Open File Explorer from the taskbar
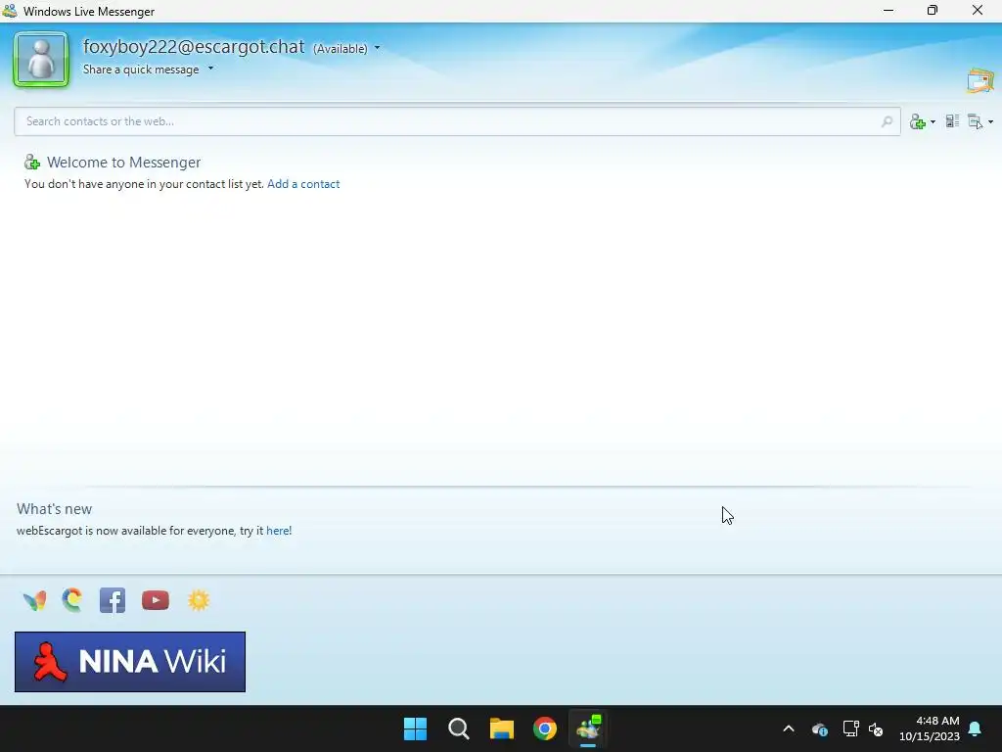This screenshot has height=752, width=1002. coord(502,728)
